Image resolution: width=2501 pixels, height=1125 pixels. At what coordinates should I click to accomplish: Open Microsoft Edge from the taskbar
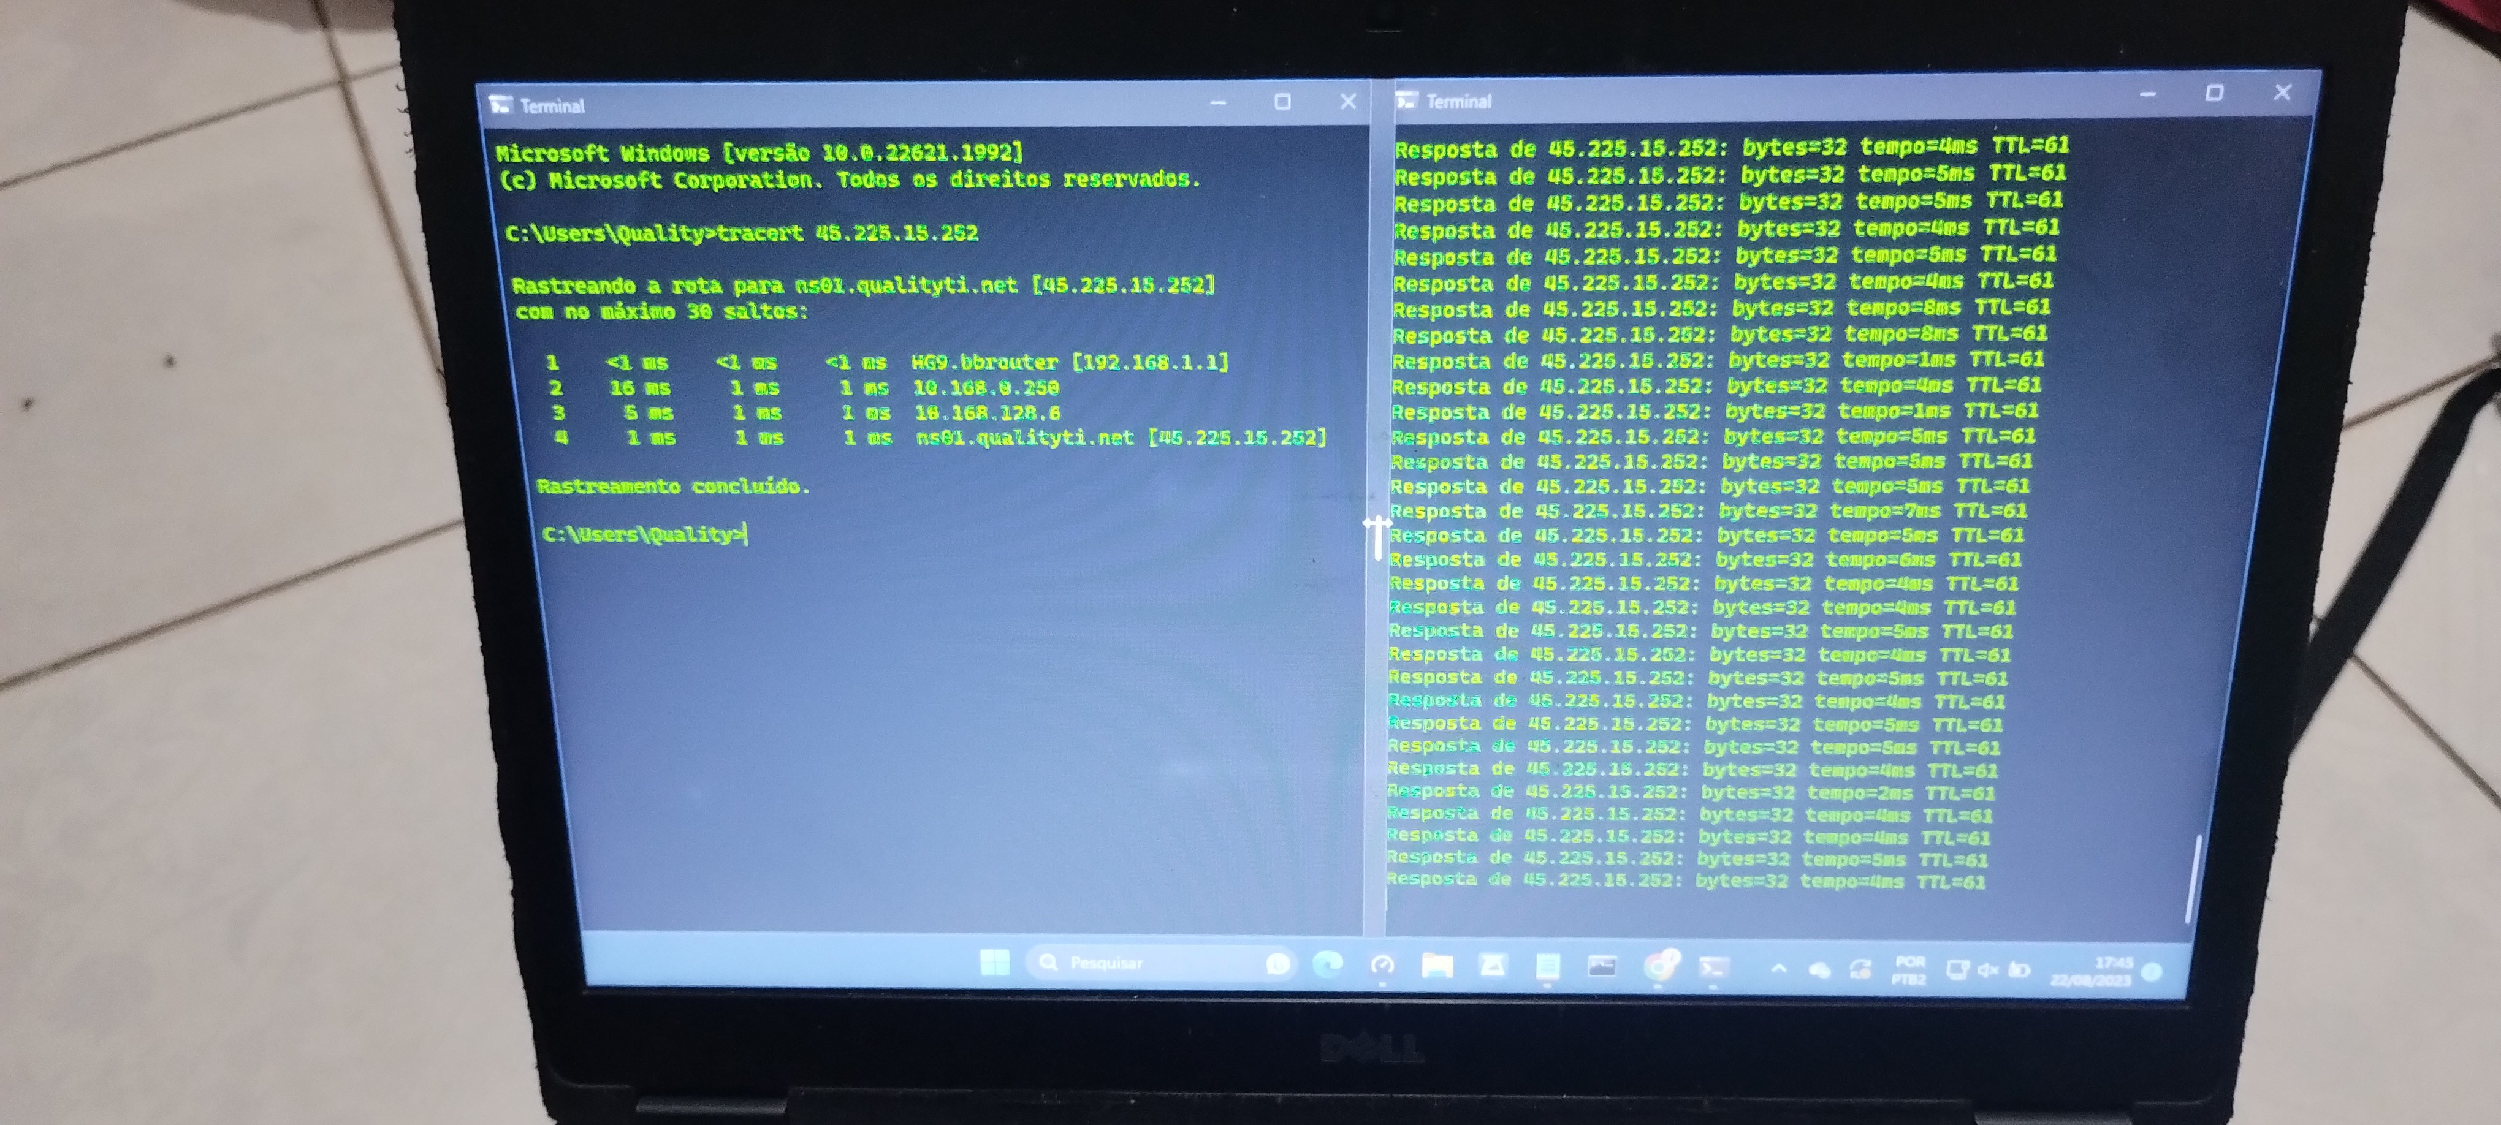[1327, 964]
